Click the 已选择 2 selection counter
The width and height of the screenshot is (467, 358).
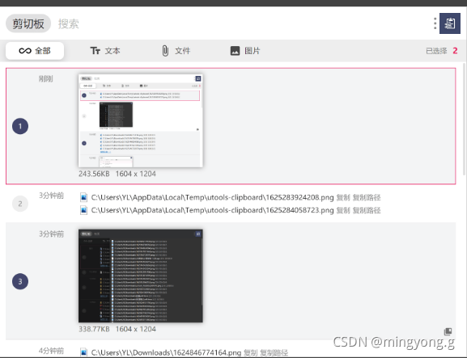click(x=442, y=51)
